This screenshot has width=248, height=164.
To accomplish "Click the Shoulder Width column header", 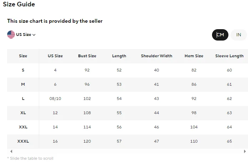I will (156, 56).
